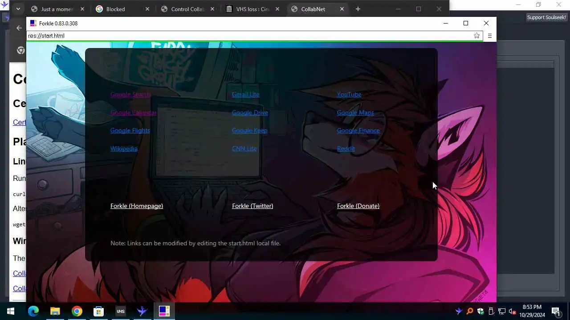Launch Microsoft Edge from the taskbar
Image resolution: width=570 pixels, height=320 pixels.
pyautogui.click(x=33, y=311)
